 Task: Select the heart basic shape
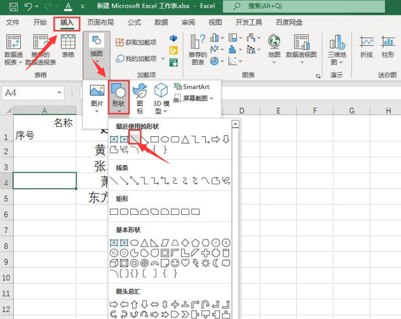coord(185,263)
